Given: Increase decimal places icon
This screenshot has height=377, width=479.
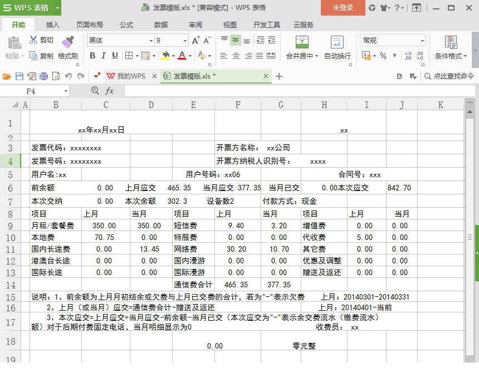Looking at the screenshot, I should tap(408, 56).
